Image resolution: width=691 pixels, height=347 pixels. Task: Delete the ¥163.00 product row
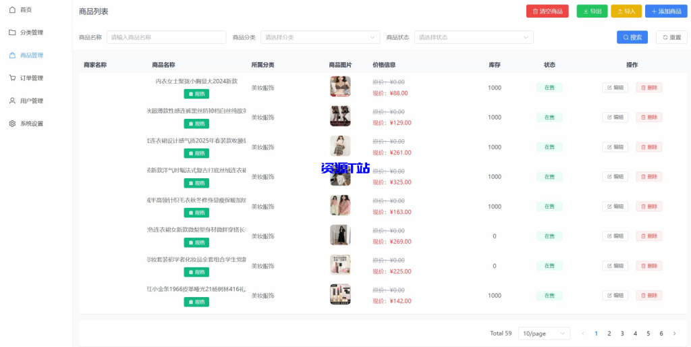point(648,207)
